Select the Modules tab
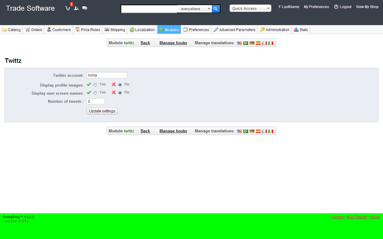This screenshot has width=383, height=239. click(169, 30)
